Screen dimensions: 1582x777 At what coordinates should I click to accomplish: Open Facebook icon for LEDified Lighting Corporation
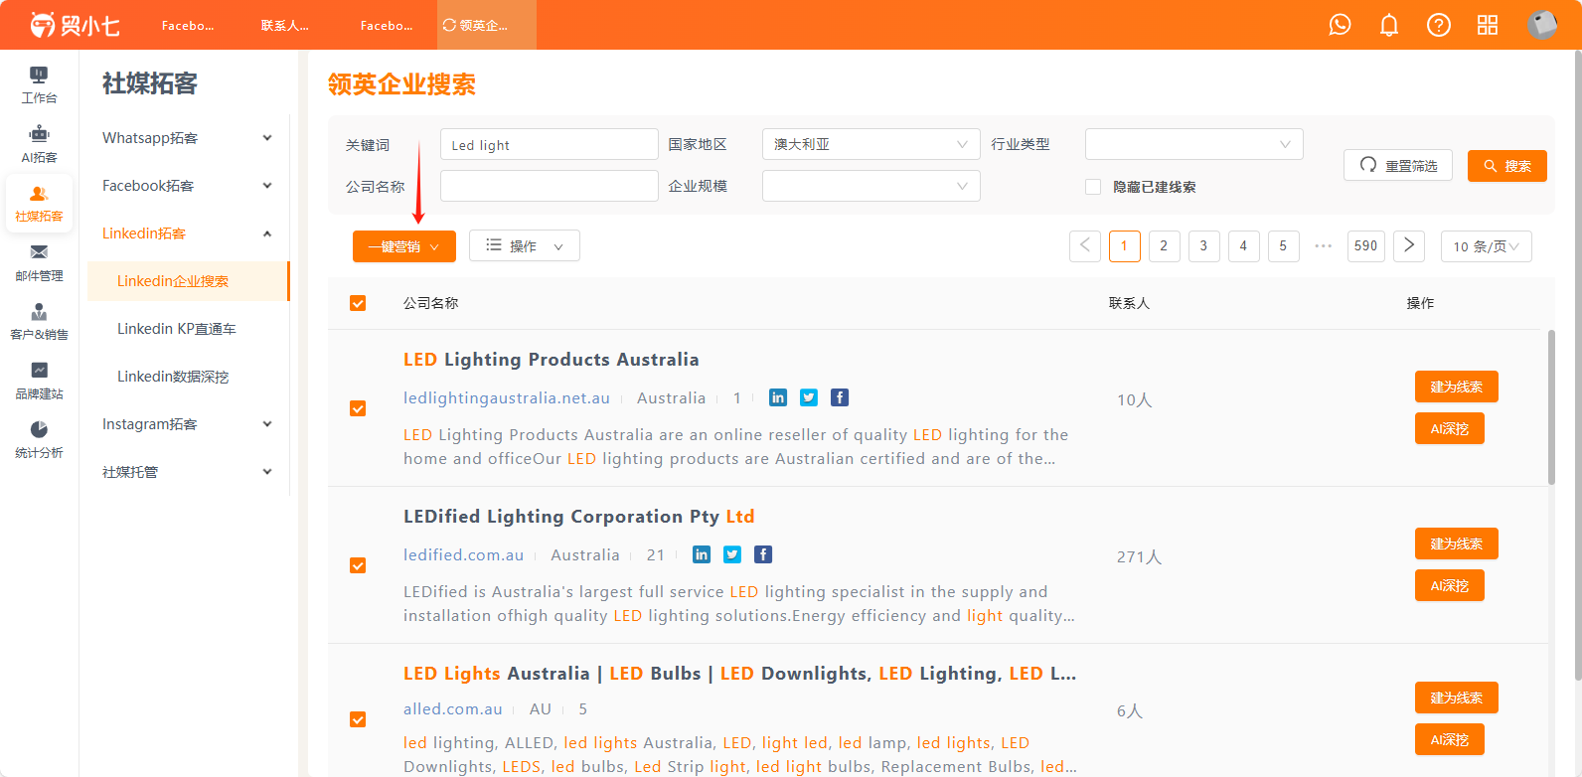tap(763, 554)
